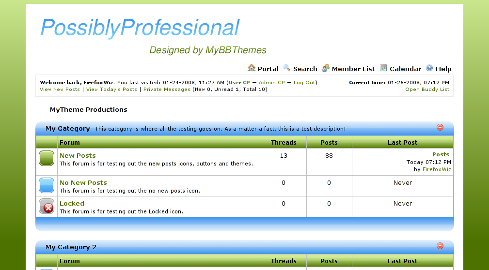Collapse the My Category 2 section
Viewport: 489px width, 270px height.
440,246
